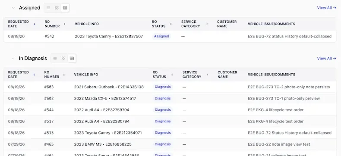Click Diagnosis status badge on RO #602
Image resolution: width=341 pixels, height=156 pixels.
pos(163,98)
